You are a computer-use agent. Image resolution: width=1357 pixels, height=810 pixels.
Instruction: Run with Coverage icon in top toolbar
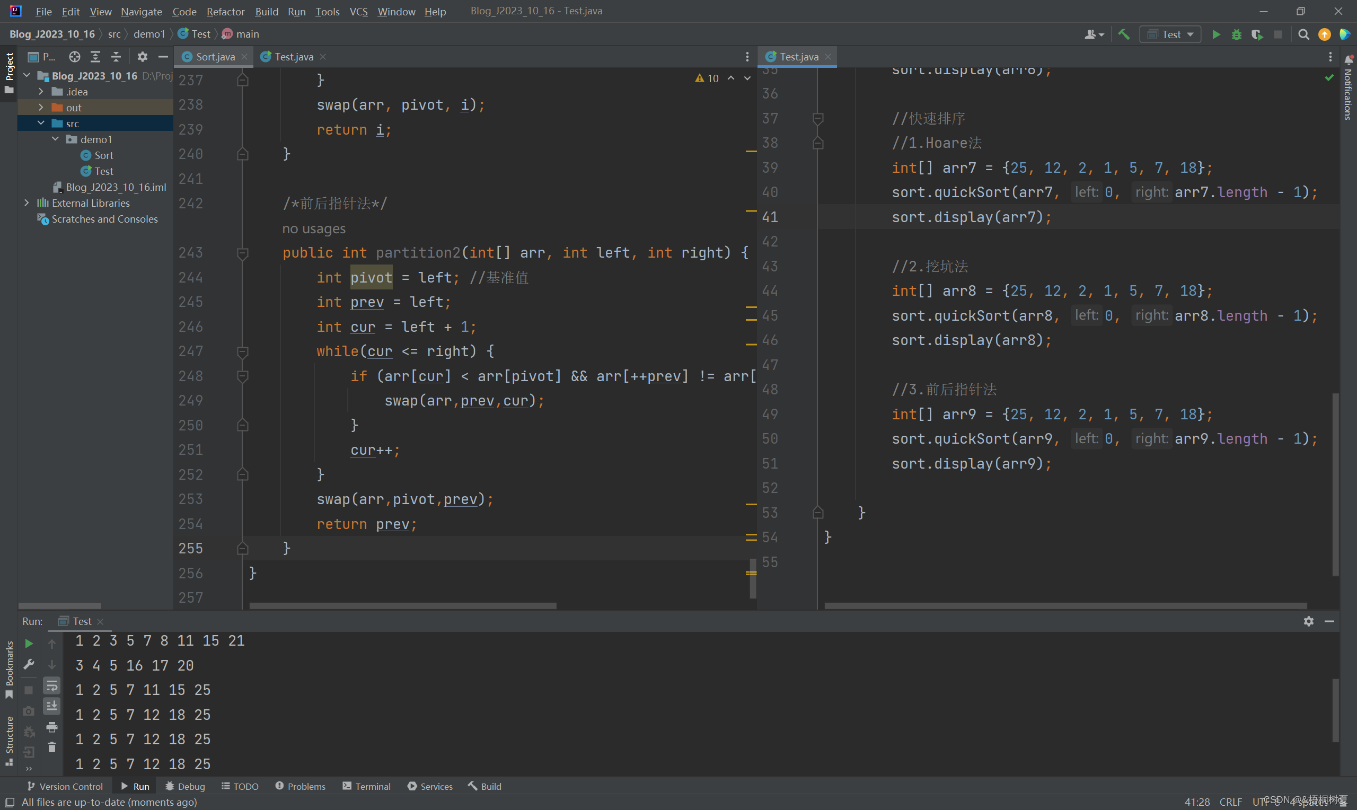(1257, 34)
